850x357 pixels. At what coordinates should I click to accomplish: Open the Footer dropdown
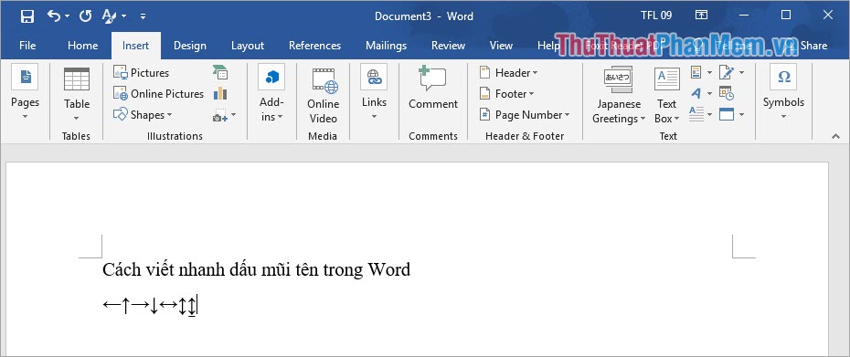point(507,94)
